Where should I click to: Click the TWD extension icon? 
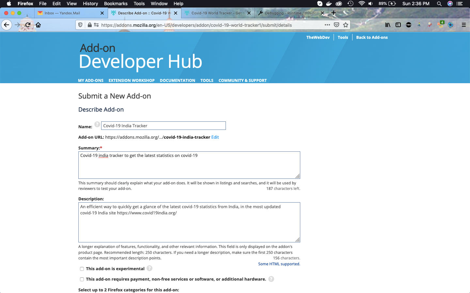[x=409, y=25]
